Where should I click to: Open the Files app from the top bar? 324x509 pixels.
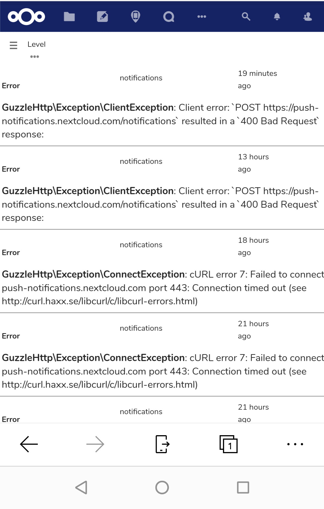coord(69,17)
